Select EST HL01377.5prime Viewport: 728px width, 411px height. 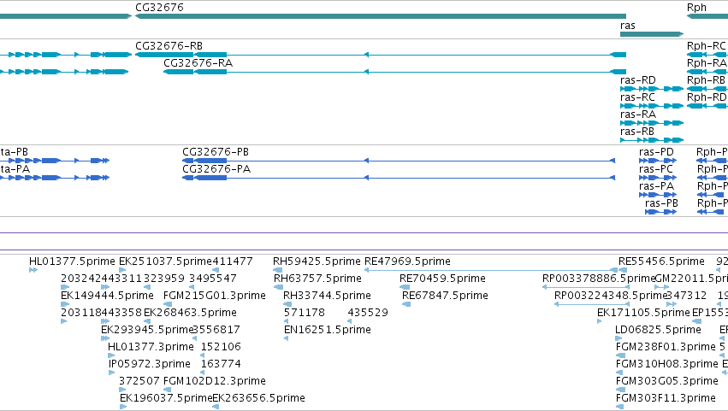[x=72, y=261]
